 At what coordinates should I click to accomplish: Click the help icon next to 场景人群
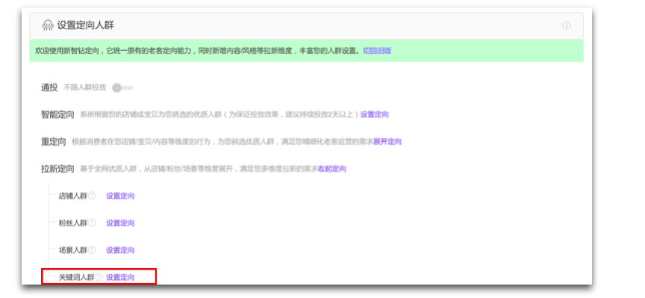92,250
